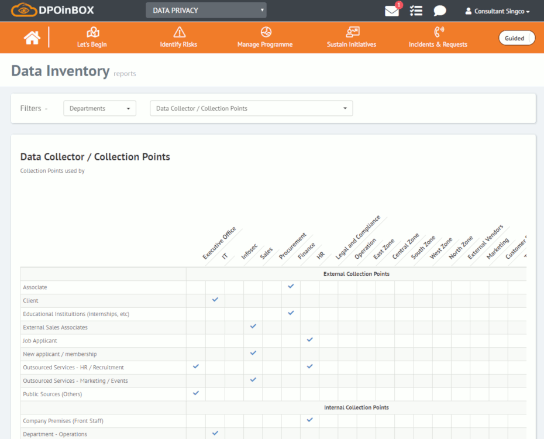This screenshot has width=544, height=439.
Task: Open Consultant Singco user menu
Action: (497, 11)
